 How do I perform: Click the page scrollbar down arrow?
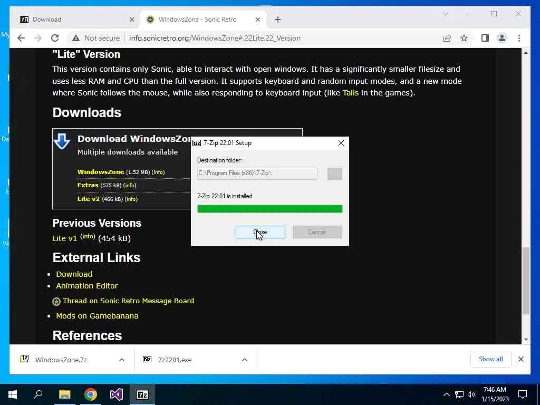click(x=526, y=340)
